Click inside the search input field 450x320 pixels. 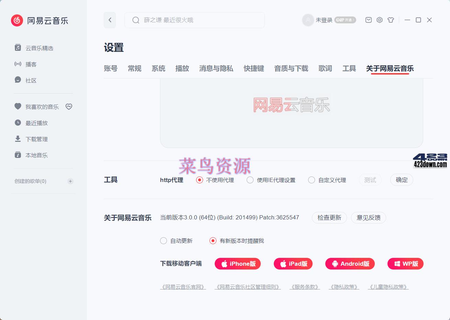point(194,20)
